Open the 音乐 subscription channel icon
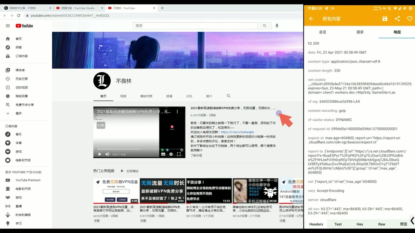This screenshot has height=233, width=415. tap(8, 134)
